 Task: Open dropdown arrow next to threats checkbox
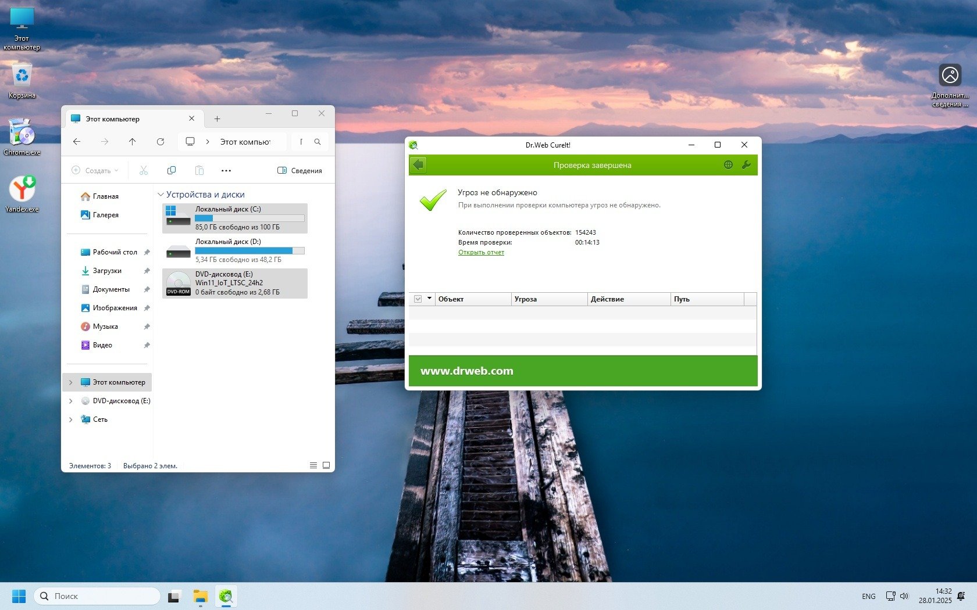(430, 299)
